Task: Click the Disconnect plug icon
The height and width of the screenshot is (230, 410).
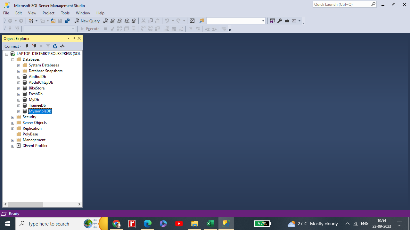Action: [34, 46]
